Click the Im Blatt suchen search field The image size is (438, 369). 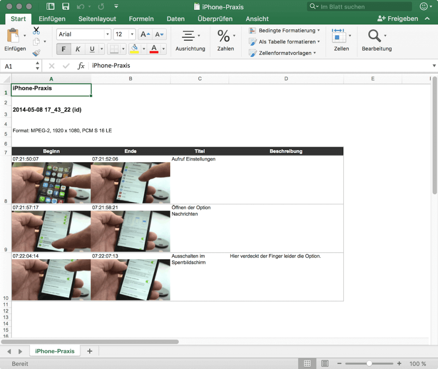point(359,6)
